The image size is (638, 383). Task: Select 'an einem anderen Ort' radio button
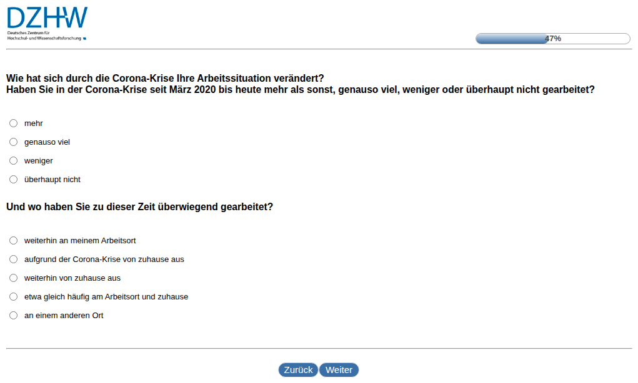pyautogui.click(x=13, y=315)
